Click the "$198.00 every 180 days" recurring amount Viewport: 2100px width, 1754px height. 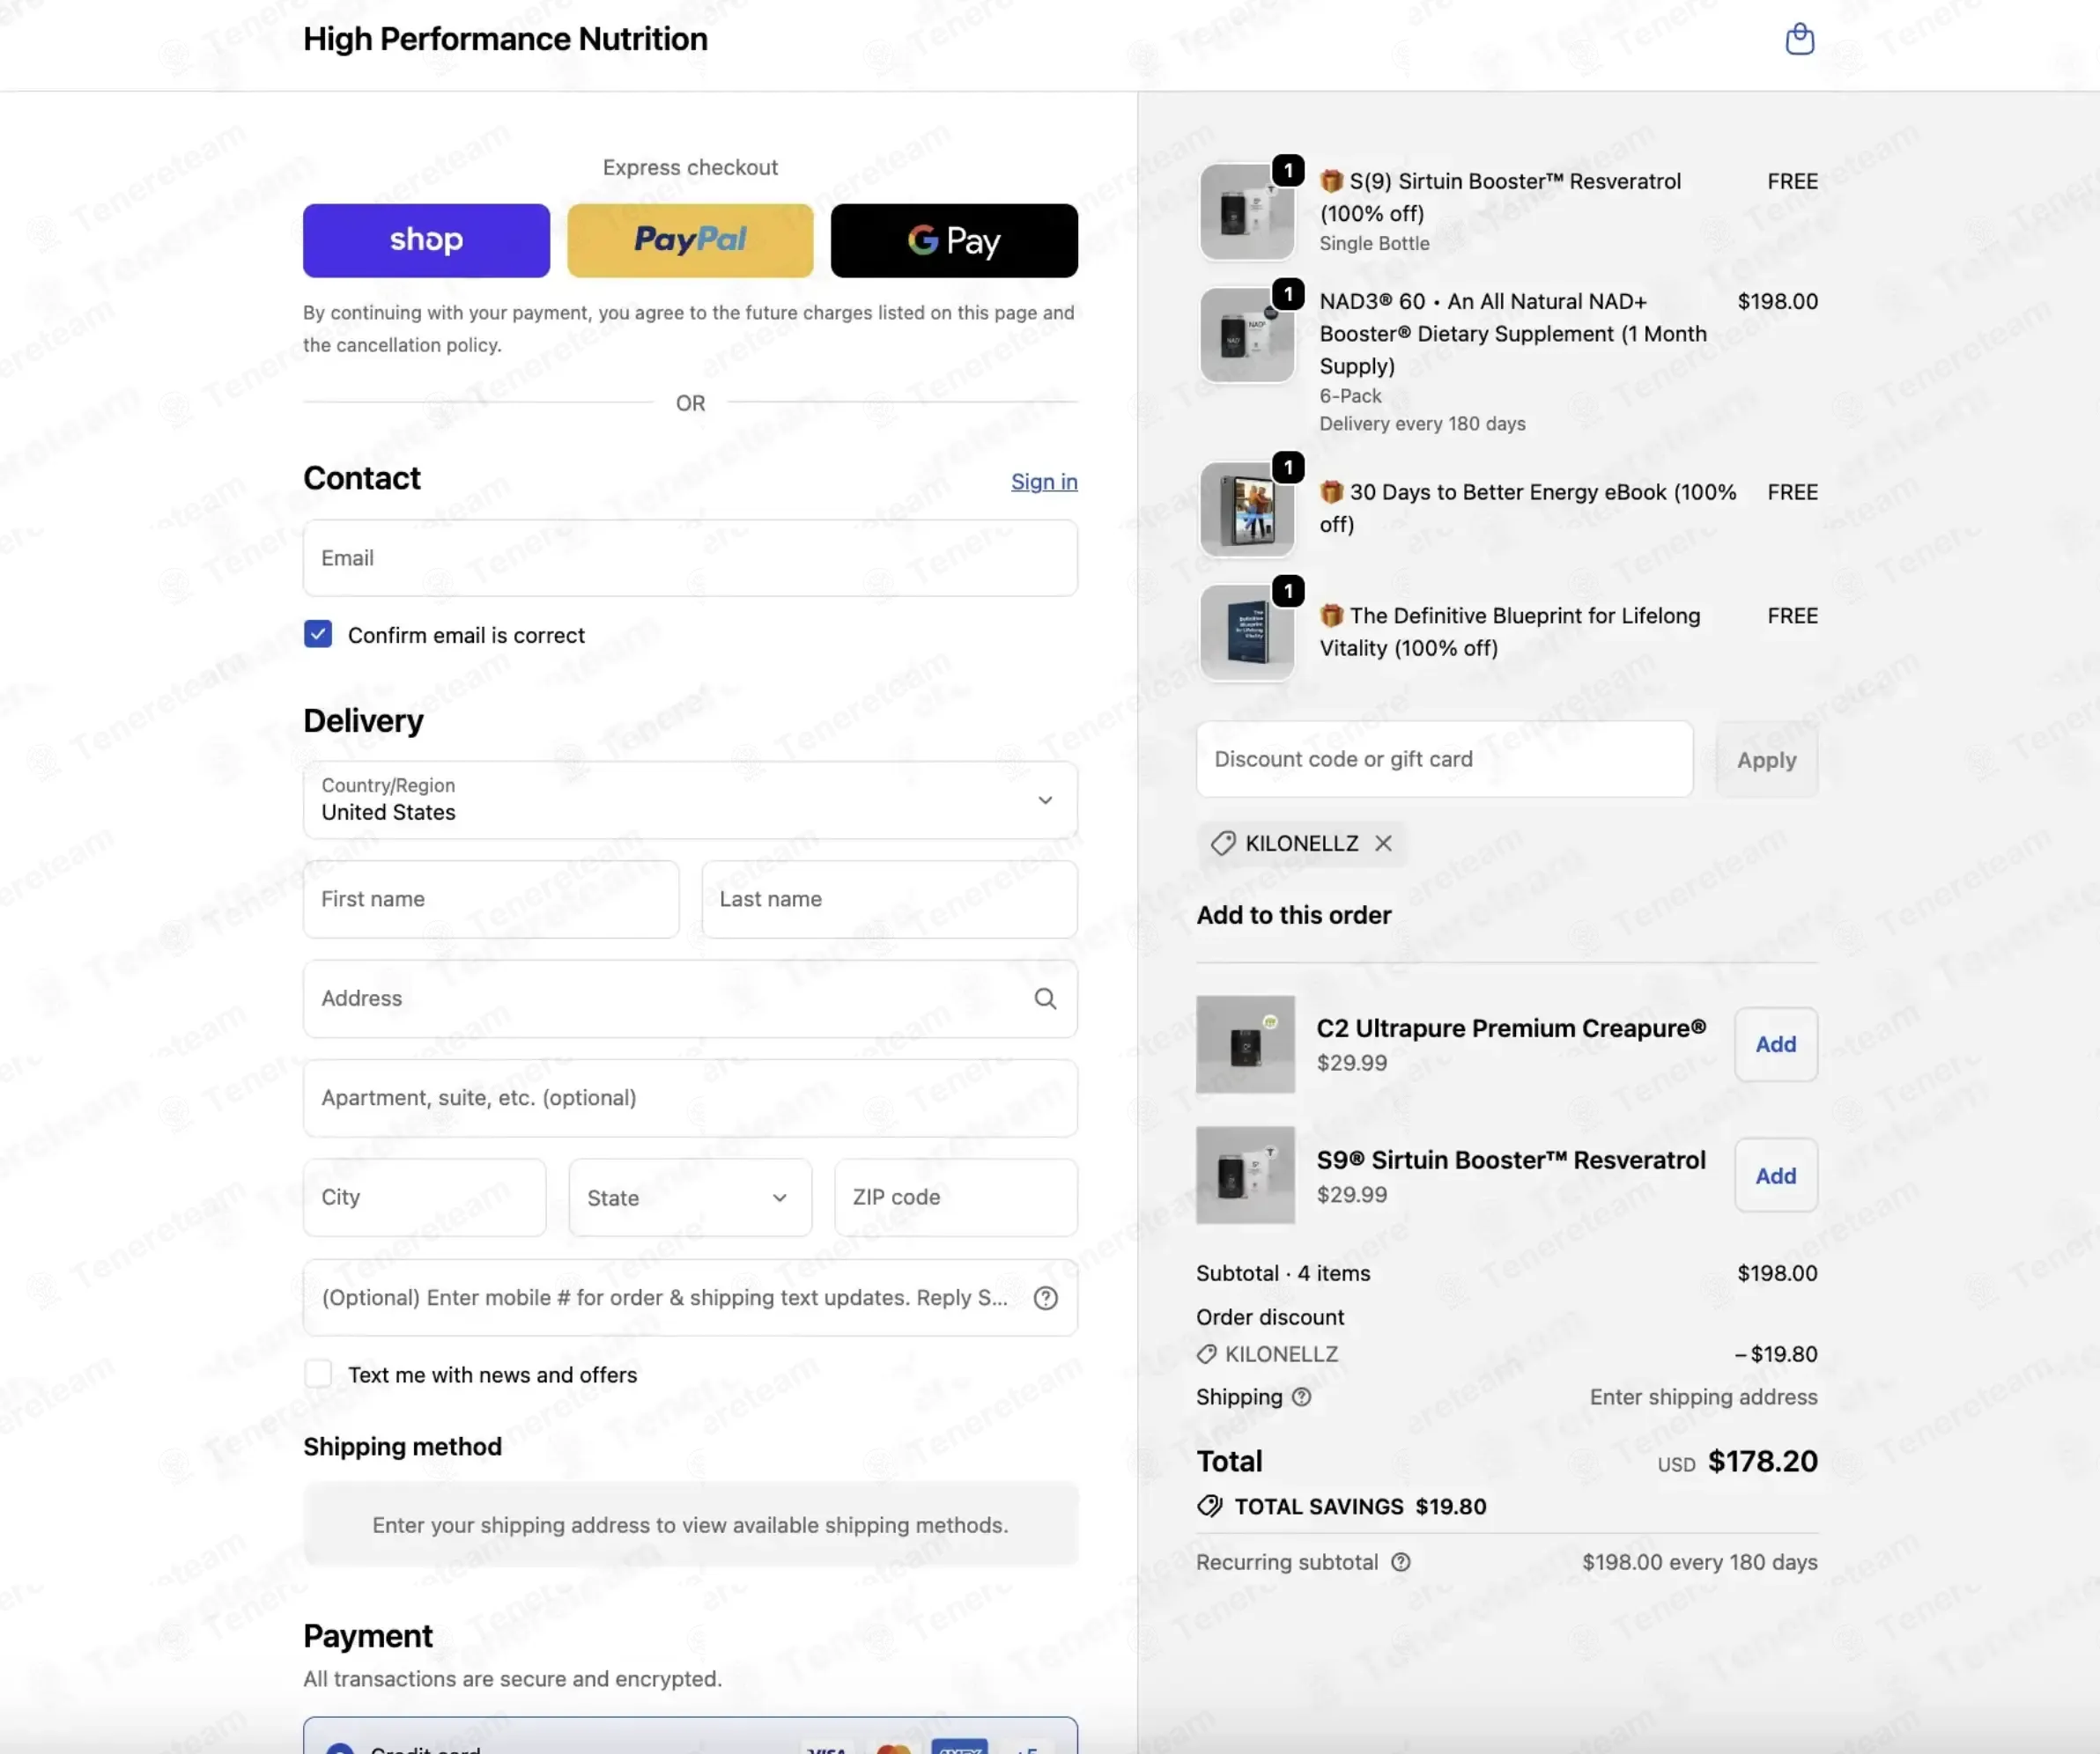(x=1699, y=1562)
